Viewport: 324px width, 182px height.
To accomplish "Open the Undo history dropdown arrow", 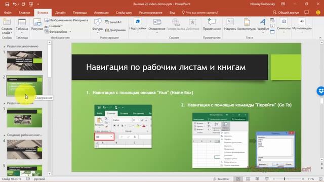I will (18, 4).
